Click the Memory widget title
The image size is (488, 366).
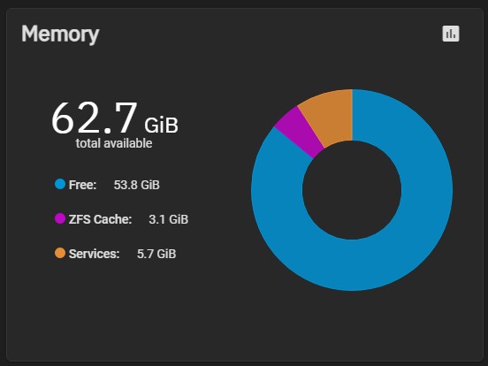point(60,34)
